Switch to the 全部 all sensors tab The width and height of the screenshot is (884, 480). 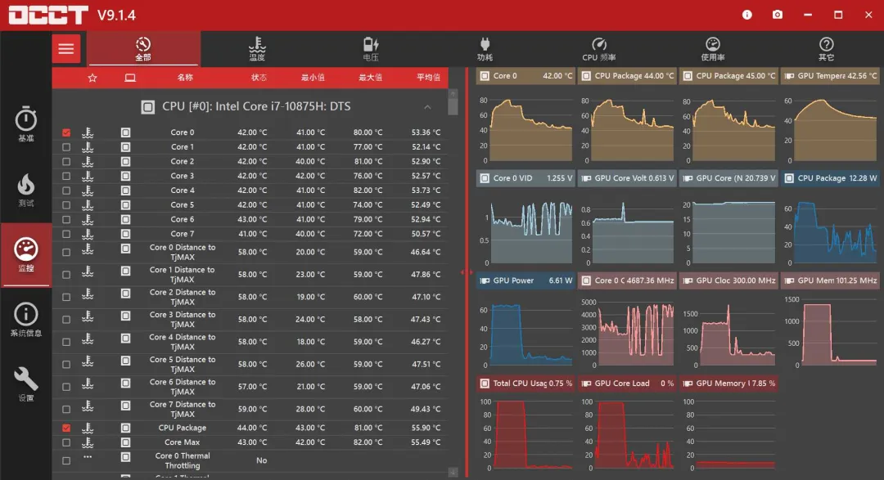[143, 49]
